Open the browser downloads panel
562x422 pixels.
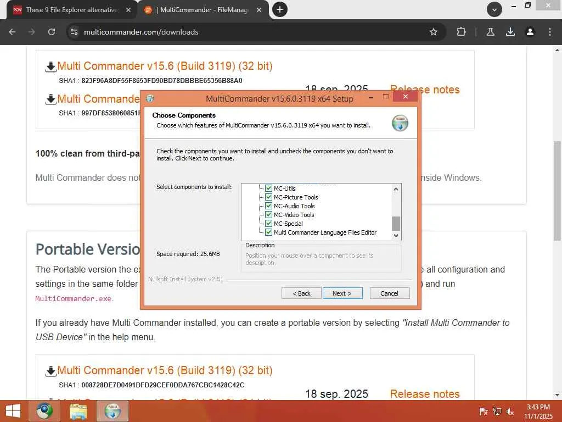click(510, 32)
